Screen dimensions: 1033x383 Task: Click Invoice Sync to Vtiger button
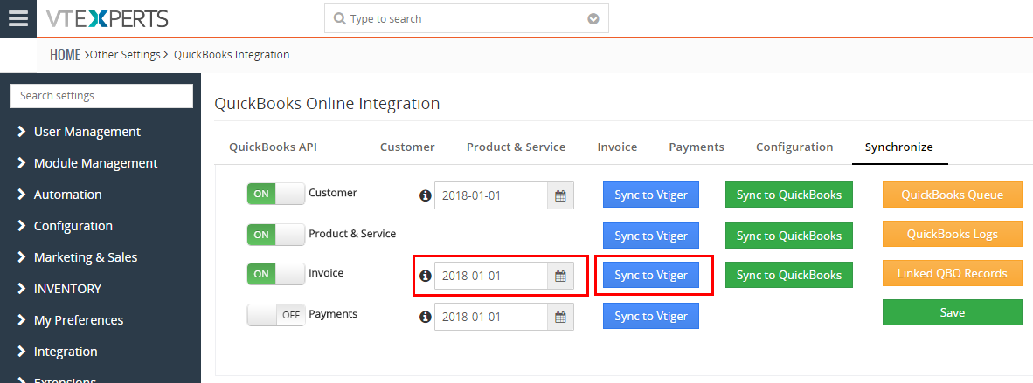651,275
